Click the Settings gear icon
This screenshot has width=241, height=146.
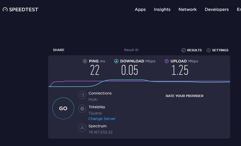[209, 50]
